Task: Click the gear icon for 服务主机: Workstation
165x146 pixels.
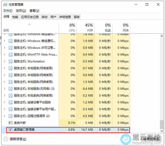Action: pyautogui.click(x=10, y=61)
